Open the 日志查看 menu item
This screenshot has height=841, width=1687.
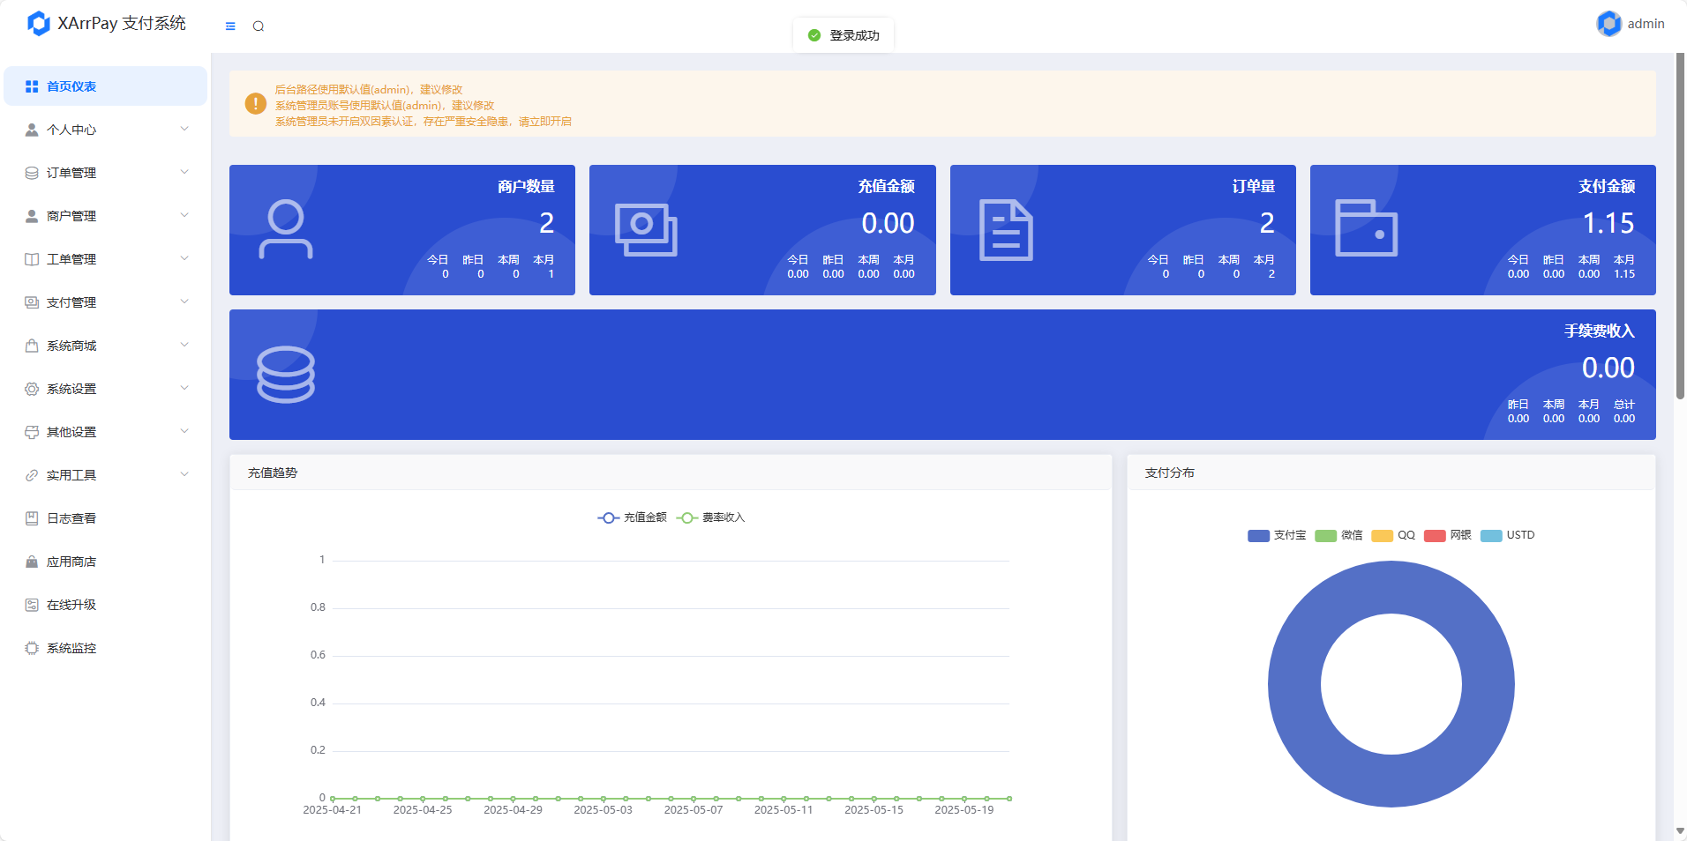tap(71, 518)
